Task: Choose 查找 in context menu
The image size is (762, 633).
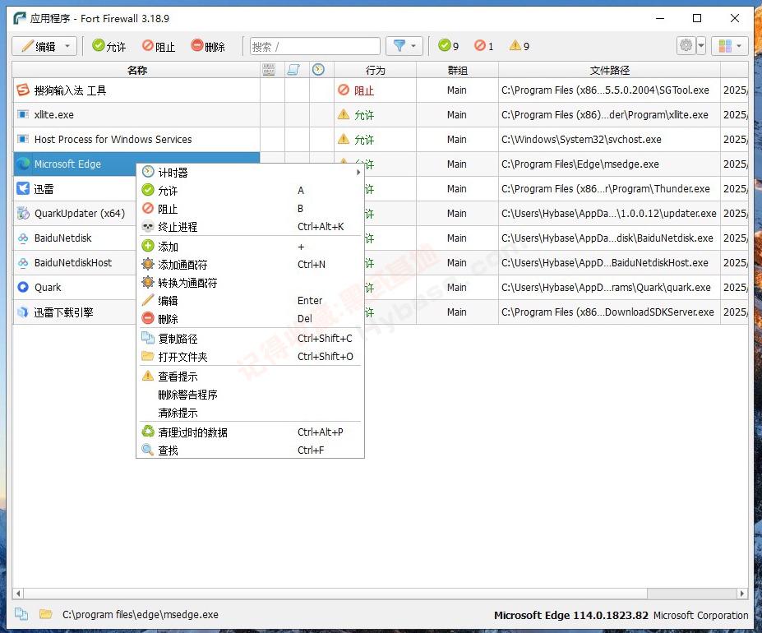Action: coord(250,450)
